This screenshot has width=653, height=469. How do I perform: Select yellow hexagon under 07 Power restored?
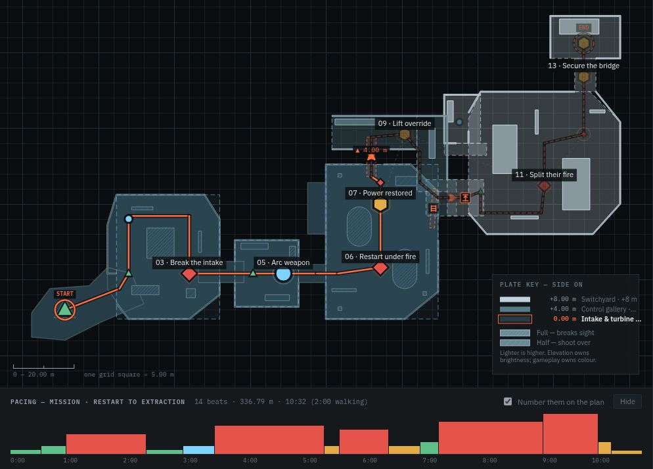click(380, 205)
